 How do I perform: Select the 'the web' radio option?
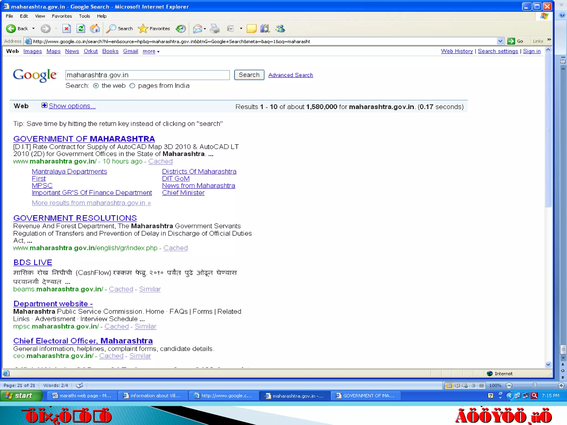(96, 86)
